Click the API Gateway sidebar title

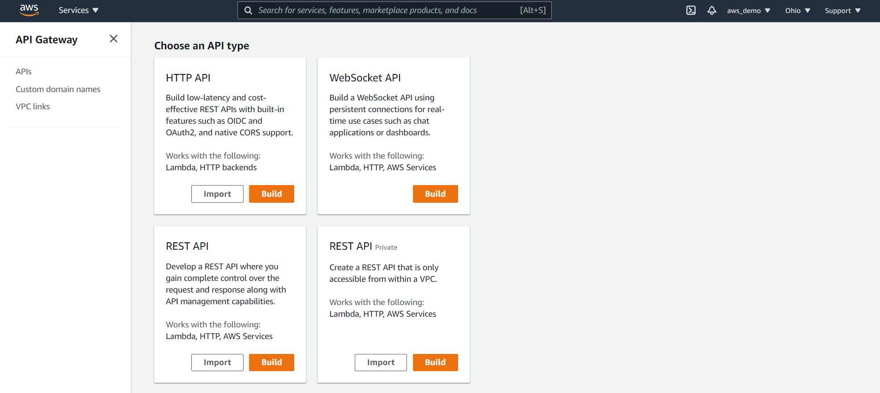point(47,40)
